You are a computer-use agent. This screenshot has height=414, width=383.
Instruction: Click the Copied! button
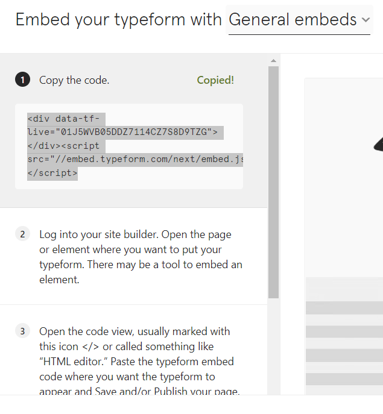215,80
